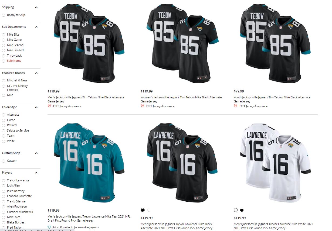
Task: Pick the black swatch under white Lawrence jersey
Action: point(242,210)
